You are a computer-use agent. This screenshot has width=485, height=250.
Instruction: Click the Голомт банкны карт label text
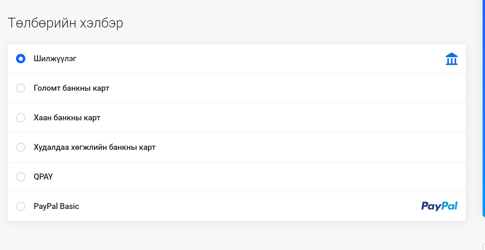point(72,88)
